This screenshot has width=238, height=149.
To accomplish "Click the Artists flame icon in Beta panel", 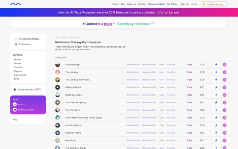I will [x=15, y=104].
